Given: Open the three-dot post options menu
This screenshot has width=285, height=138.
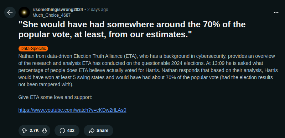Looking at the screenshot, I should point(276,12).
